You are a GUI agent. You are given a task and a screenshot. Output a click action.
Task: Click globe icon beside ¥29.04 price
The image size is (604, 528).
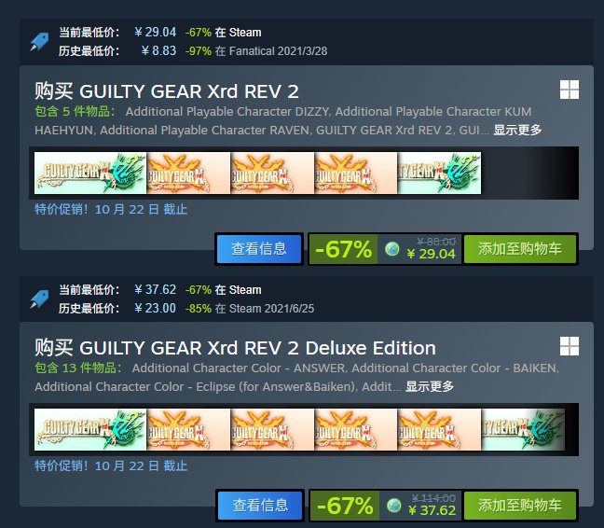(392, 249)
